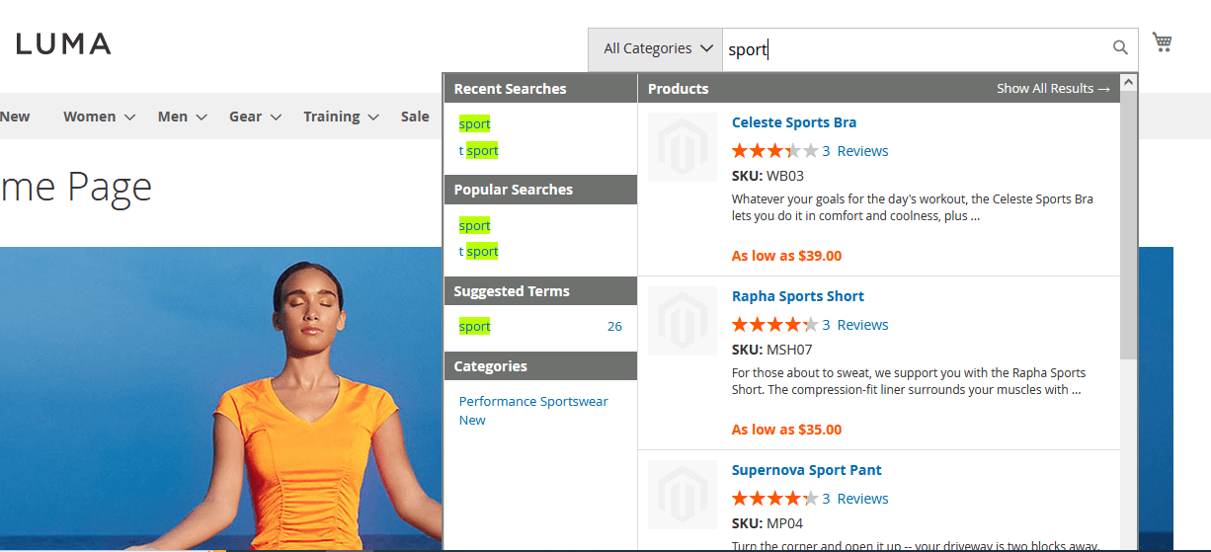
Task: Open the All Categories dropdown
Action: [657, 48]
